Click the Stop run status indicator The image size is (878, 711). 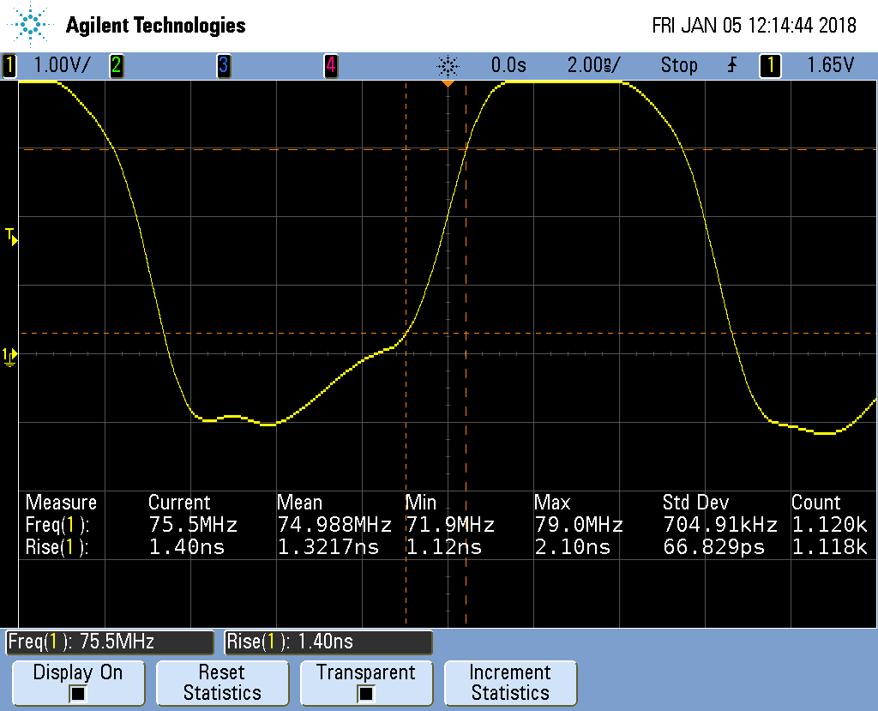pos(678,65)
